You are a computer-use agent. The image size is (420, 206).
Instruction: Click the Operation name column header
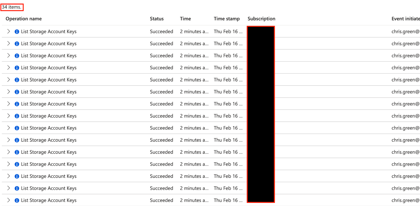pos(23,19)
